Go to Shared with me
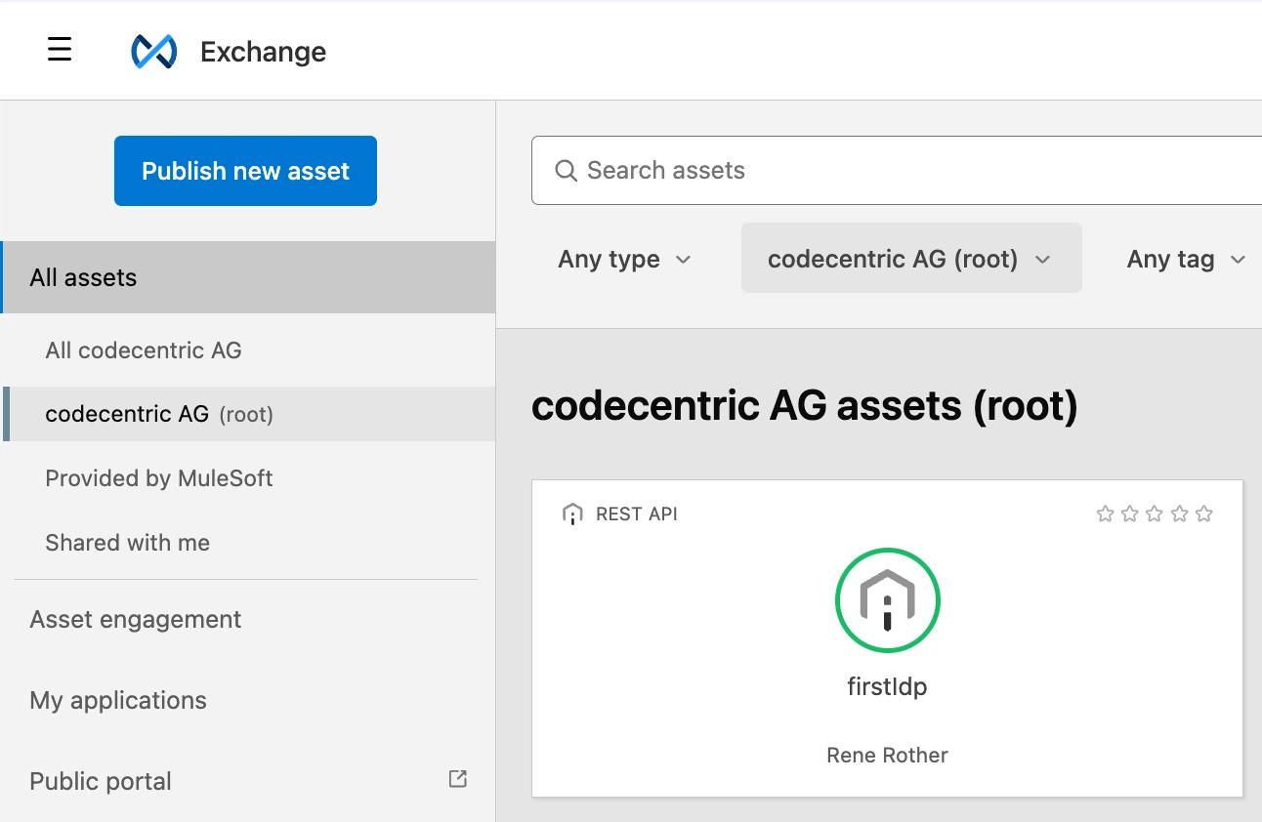This screenshot has height=822, width=1262. (128, 543)
